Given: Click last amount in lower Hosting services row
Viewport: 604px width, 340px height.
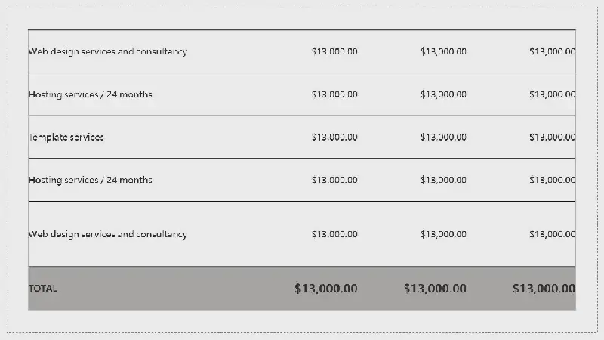Looking at the screenshot, I should [x=553, y=180].
